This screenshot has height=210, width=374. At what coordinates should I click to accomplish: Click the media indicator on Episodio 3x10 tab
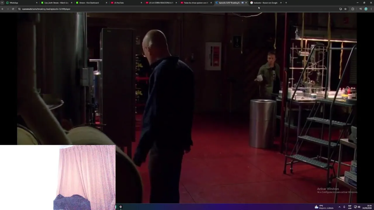pos(243,3)
